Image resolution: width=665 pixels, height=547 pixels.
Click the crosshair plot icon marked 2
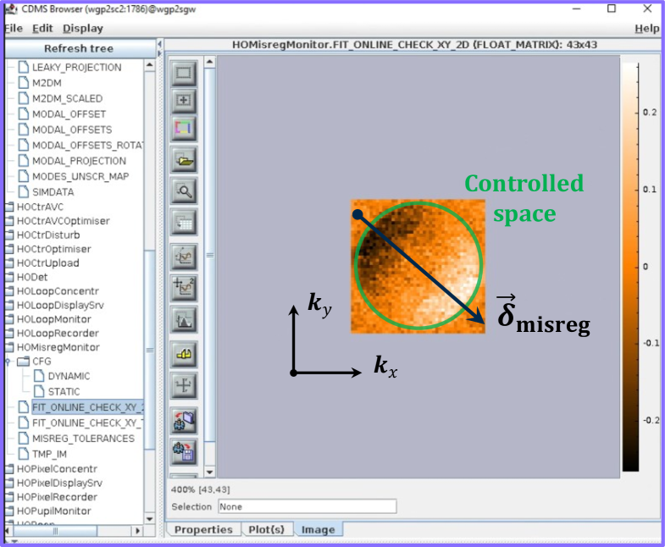[184, 288]
